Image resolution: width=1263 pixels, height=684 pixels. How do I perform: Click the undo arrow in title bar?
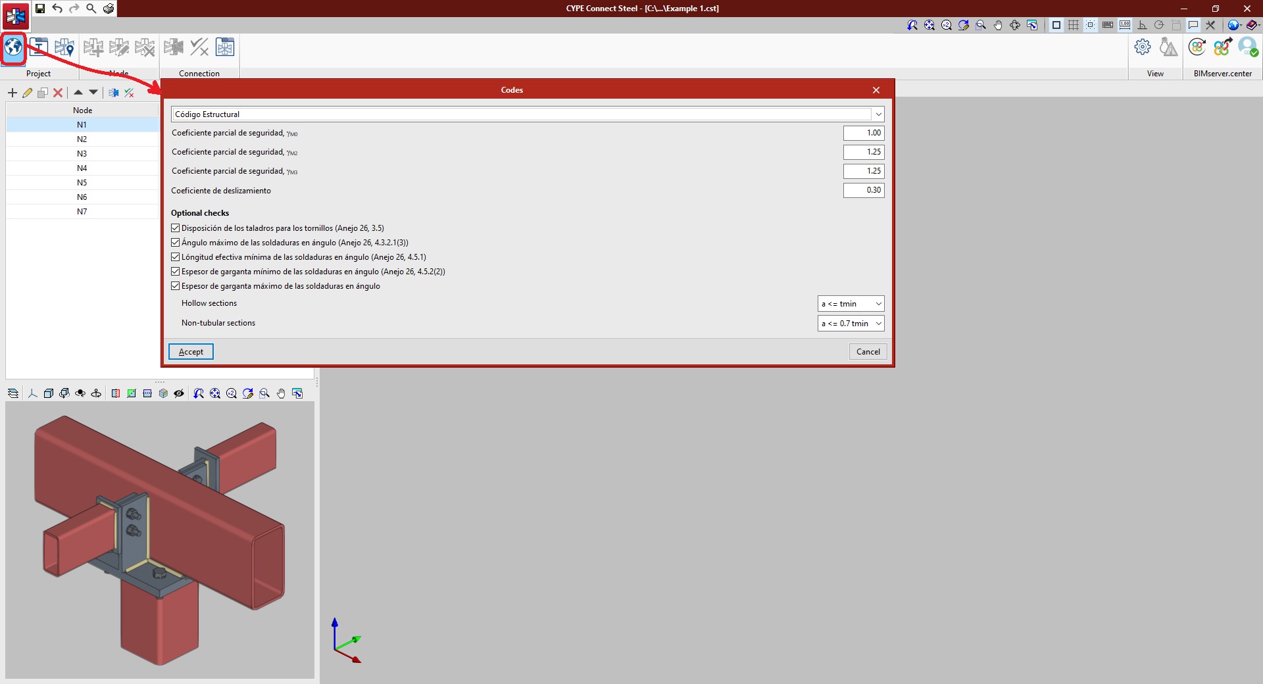coord(57,9)
